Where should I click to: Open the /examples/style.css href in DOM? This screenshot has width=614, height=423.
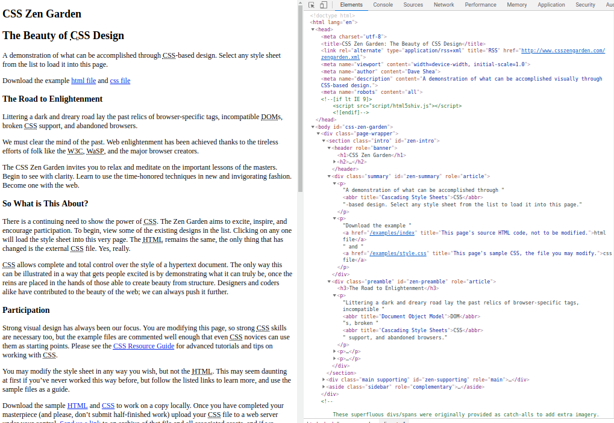[x=398, y=253]
